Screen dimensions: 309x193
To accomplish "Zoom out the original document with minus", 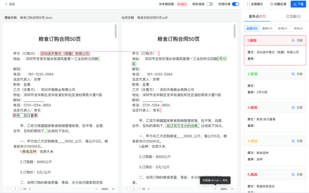I will click(96, 189).
